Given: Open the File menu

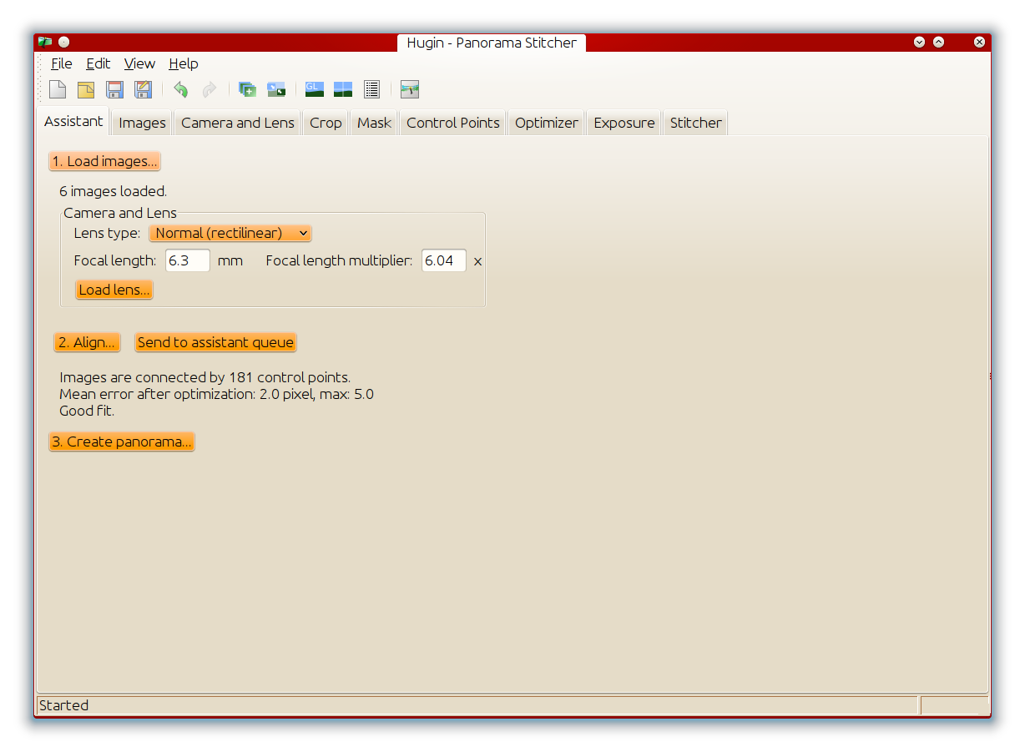Looking at the screenshot, I should click(x=61, y=63).
